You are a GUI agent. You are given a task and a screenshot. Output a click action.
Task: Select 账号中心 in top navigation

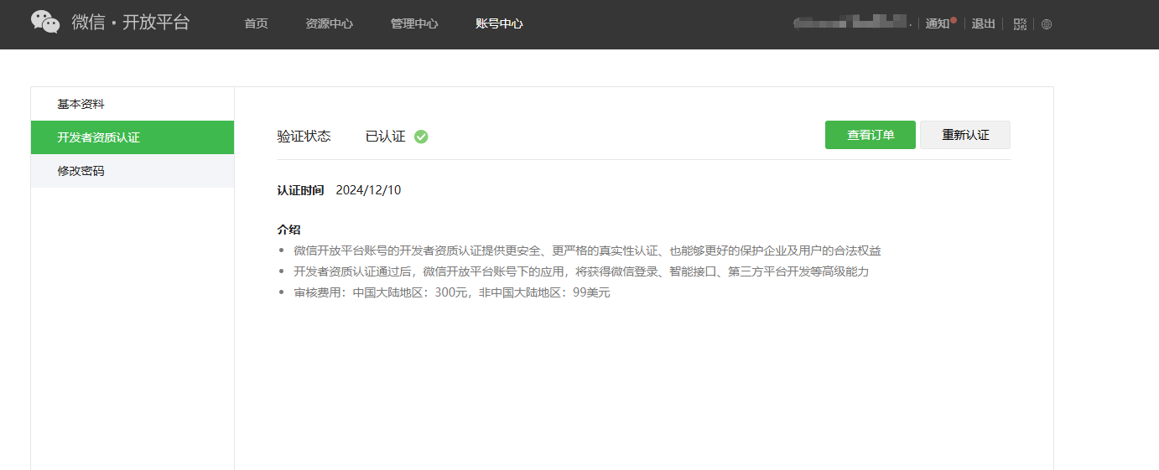point(499,23)
